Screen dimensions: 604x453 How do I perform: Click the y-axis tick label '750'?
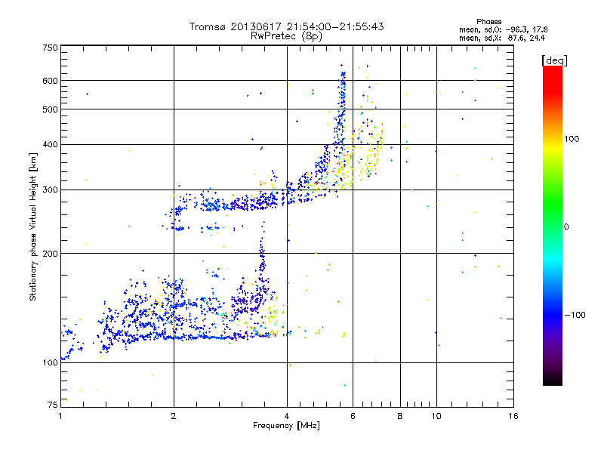click(x=50, y=48)
